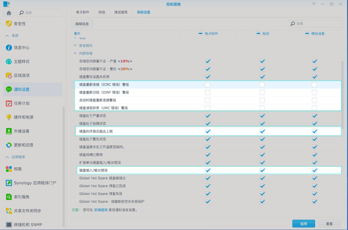Screen dimensions: 348x230
Task: Switch to the 推送服务 tab
Action: [121, 13]
